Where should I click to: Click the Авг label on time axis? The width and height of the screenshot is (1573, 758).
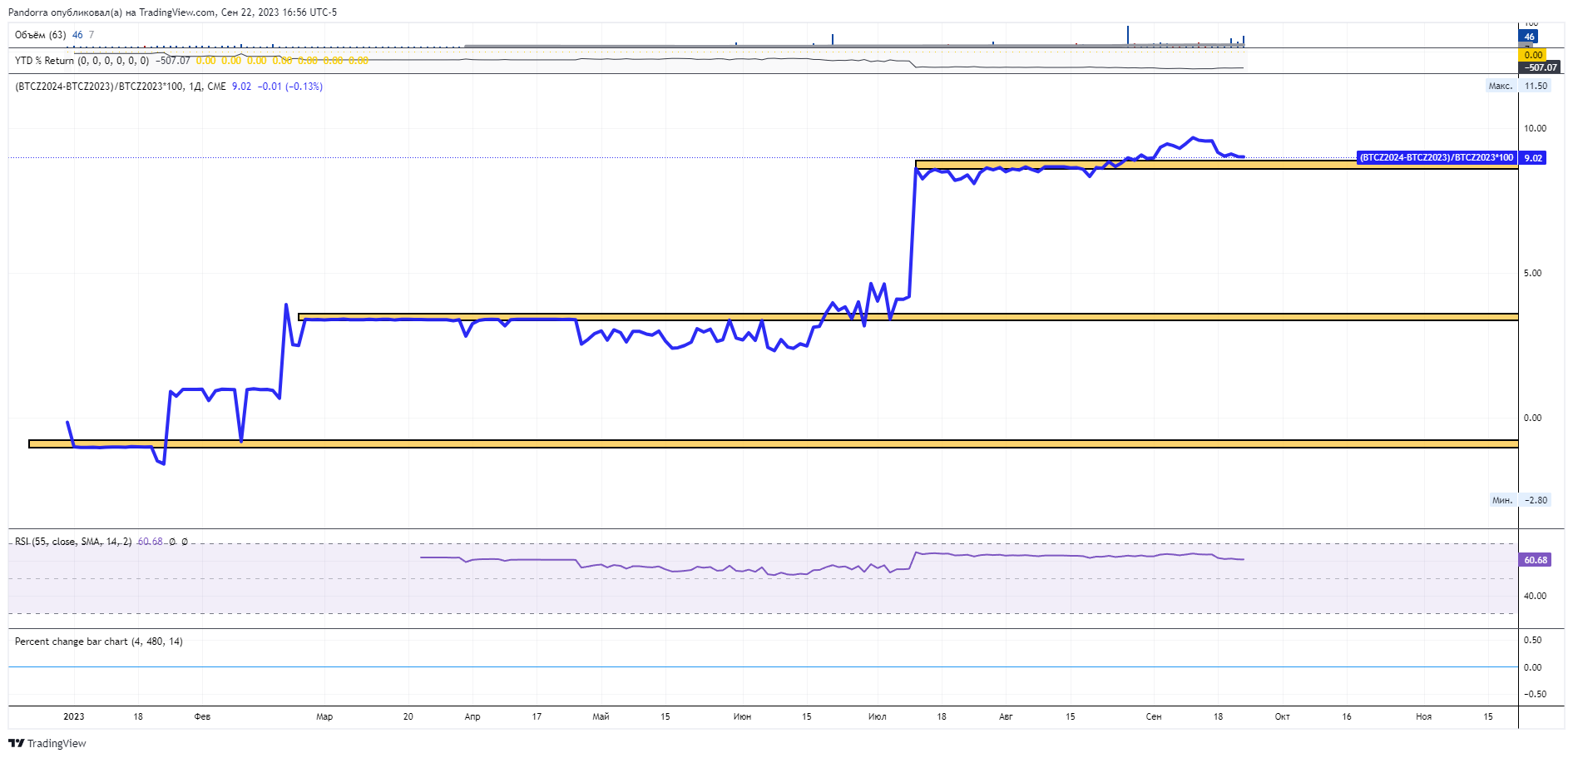pos(1006,716)
